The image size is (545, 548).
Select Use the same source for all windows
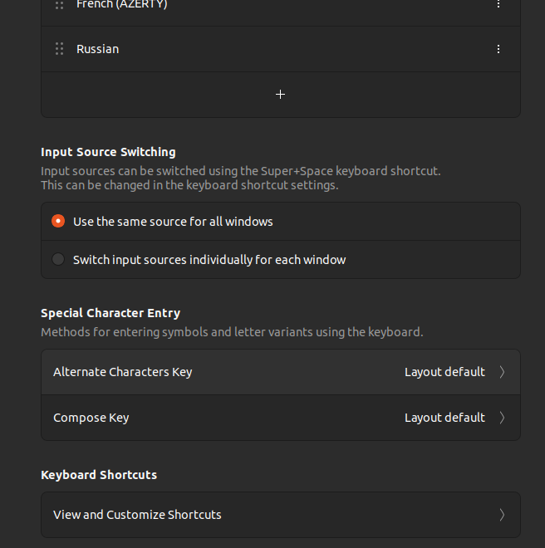281,221
